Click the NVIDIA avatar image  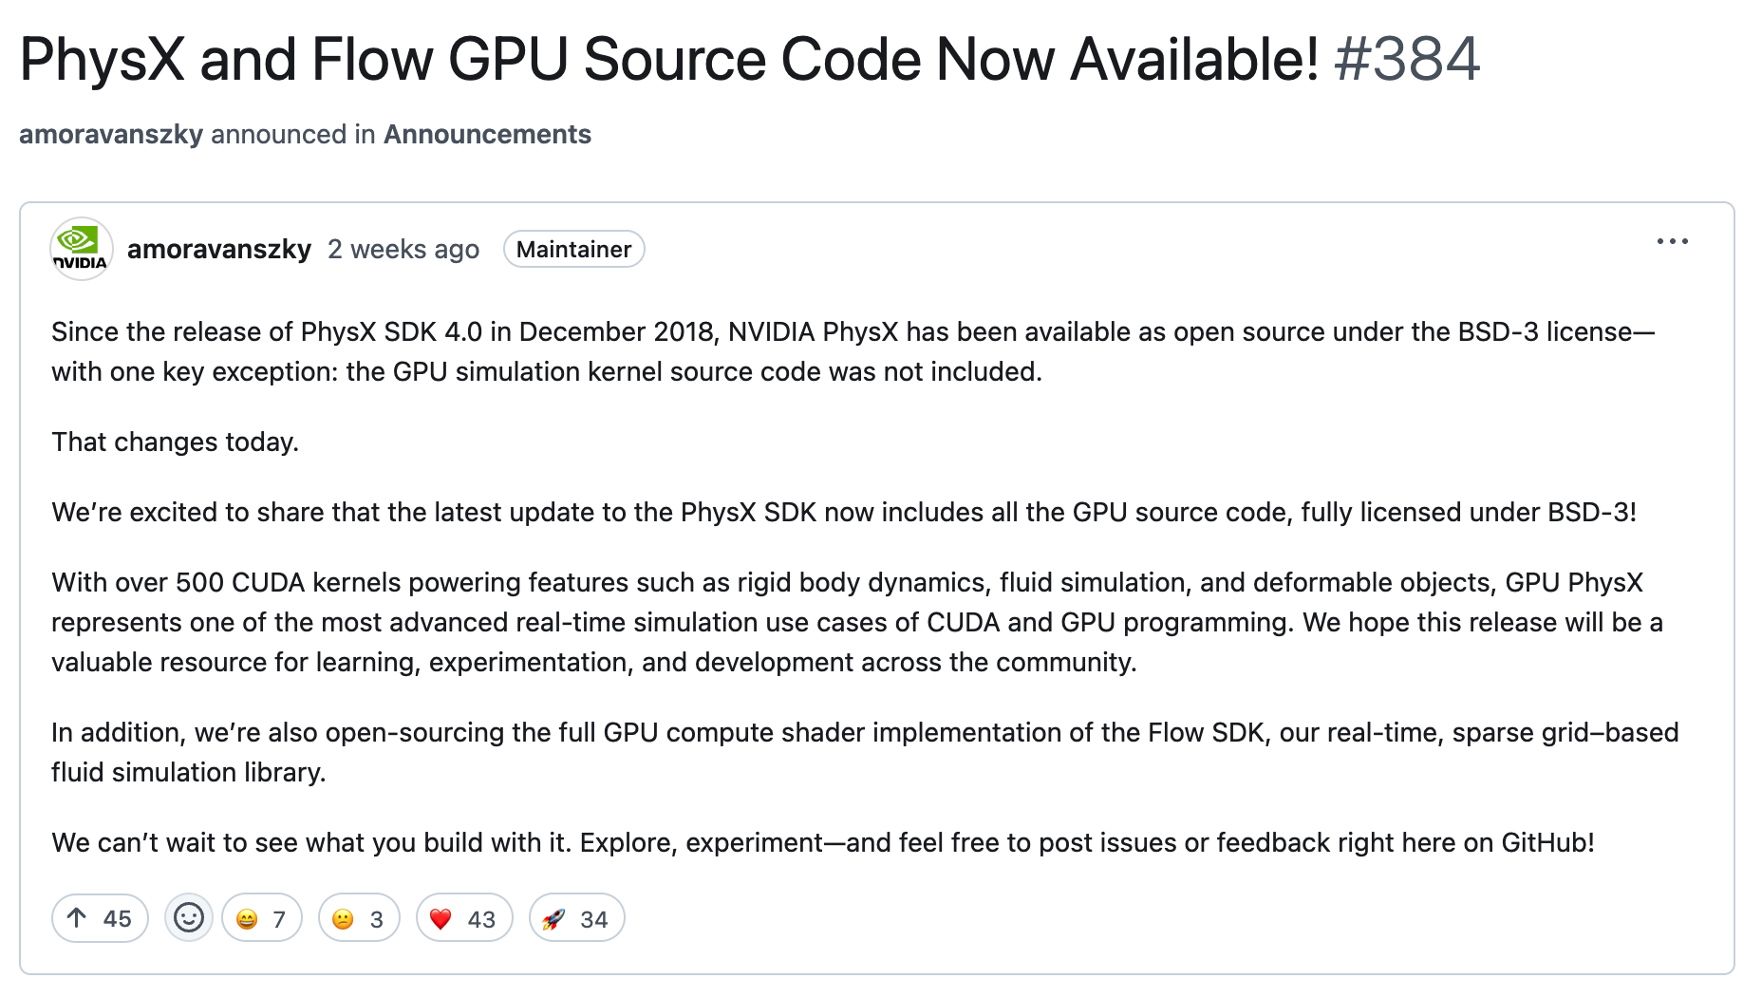click(81, 249)
